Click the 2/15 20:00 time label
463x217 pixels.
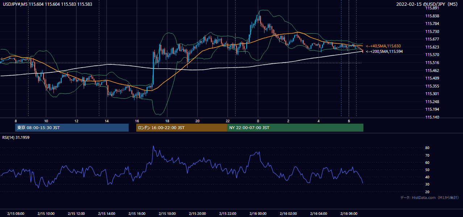coord(197,213)
